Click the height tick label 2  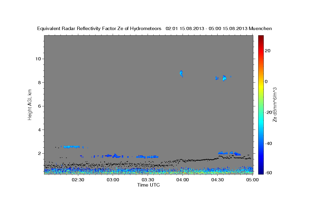[39, 153]
